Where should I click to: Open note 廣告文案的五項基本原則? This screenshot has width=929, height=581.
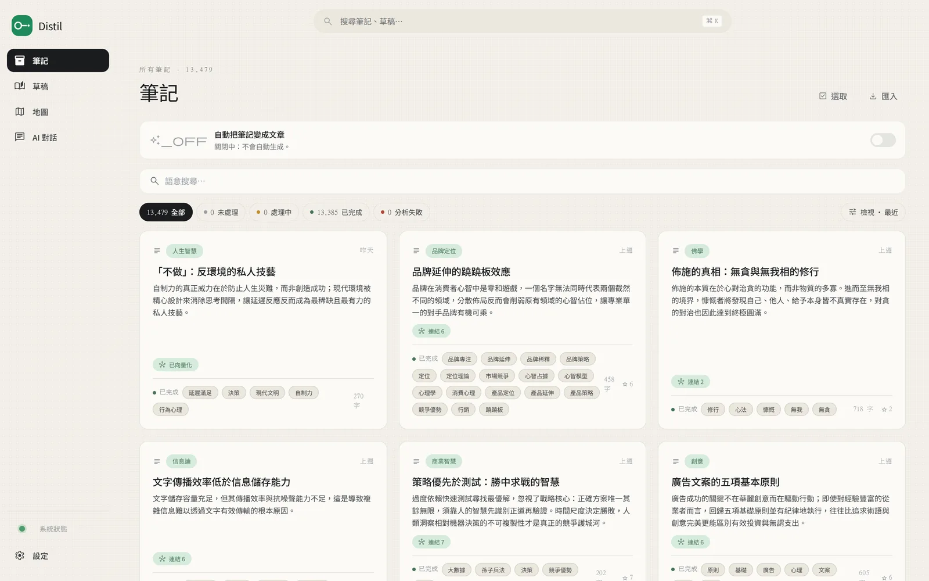725,482
